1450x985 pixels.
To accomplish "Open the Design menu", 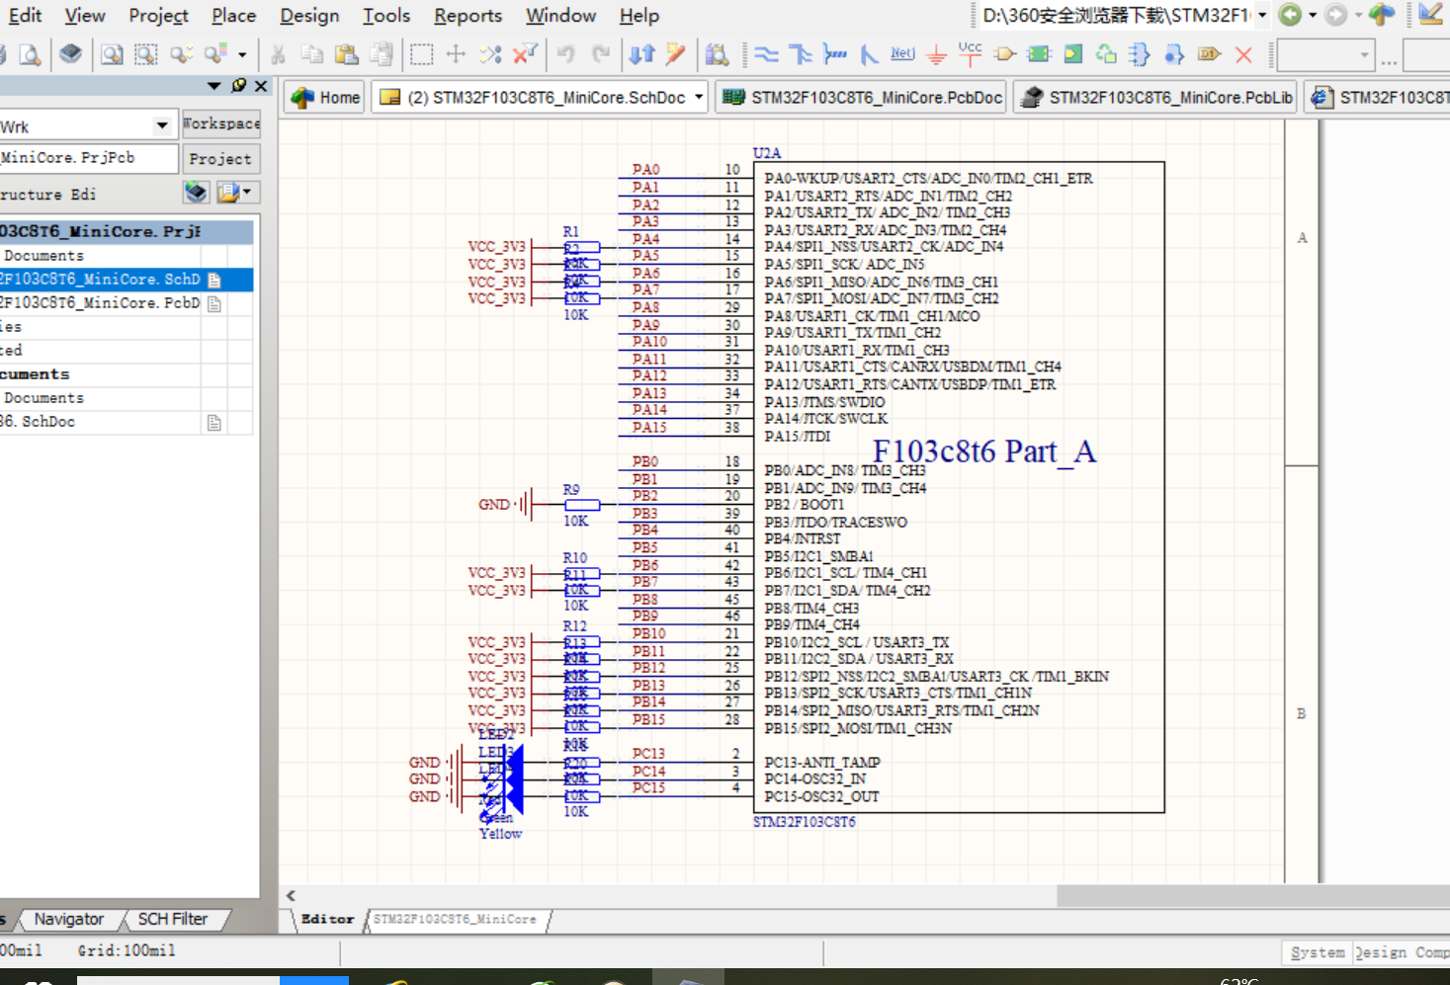I will pyautogui.click(x=309, y=15).
